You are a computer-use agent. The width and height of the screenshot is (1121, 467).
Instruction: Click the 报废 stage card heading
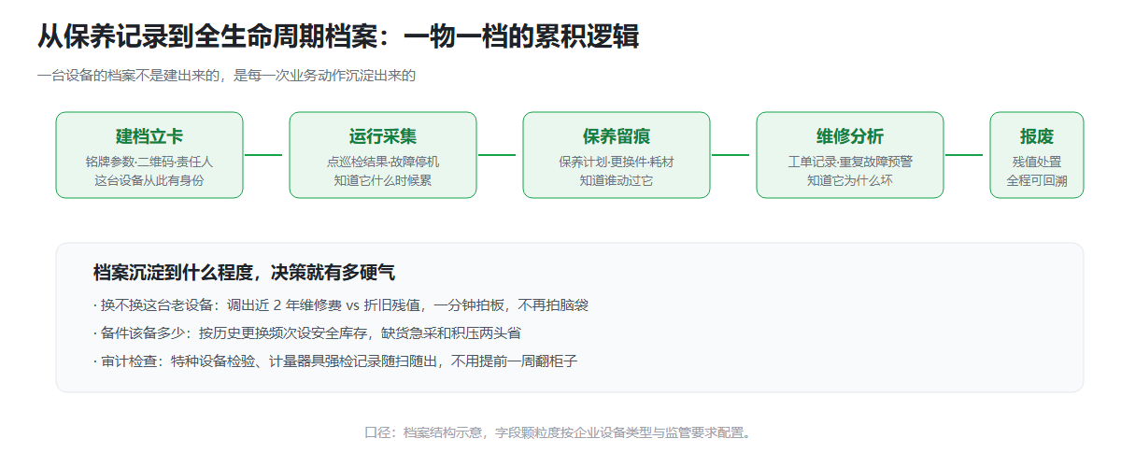coord(1037,136)
